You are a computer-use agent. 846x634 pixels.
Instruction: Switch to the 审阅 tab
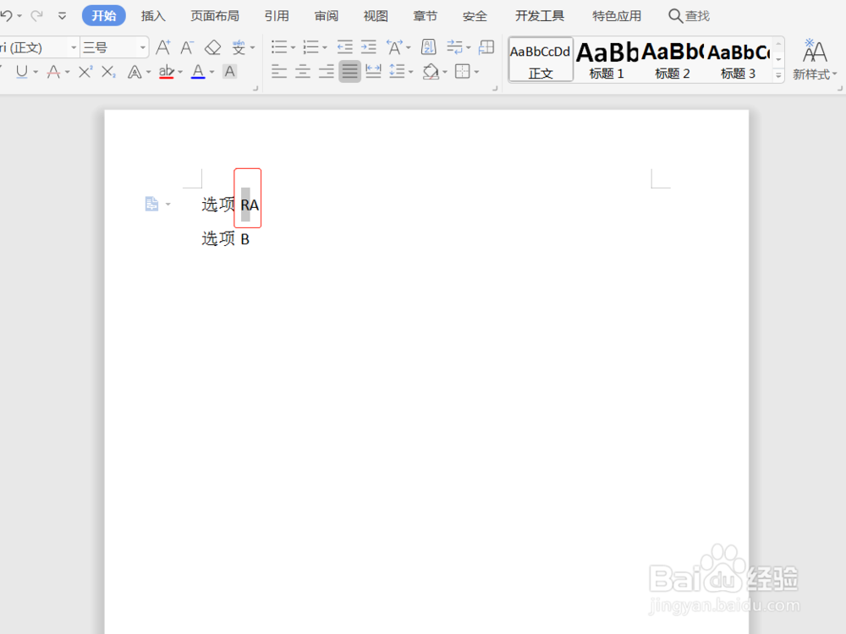point(327,15)
